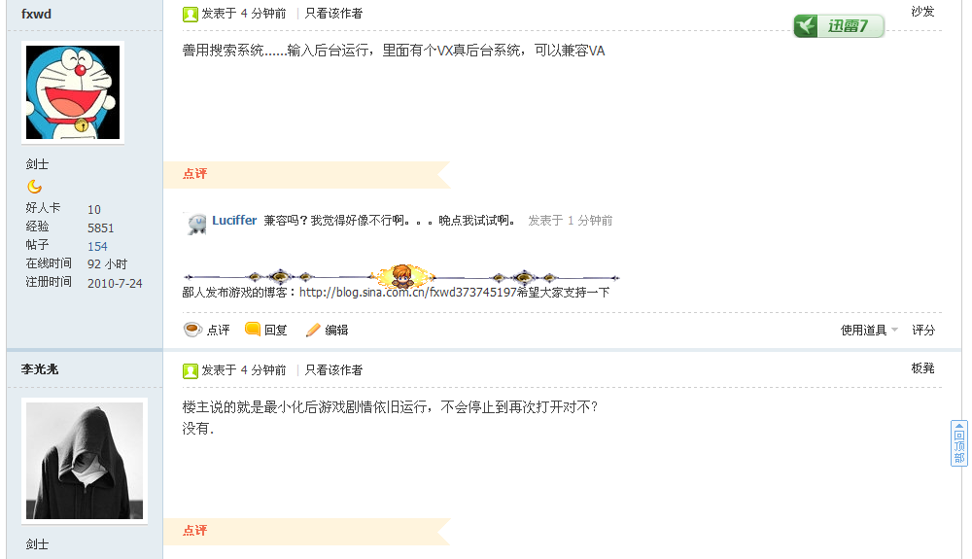972x559 pixels.
Task: Click the coffee cup 点评 icon
Action: tap(192, 329)
